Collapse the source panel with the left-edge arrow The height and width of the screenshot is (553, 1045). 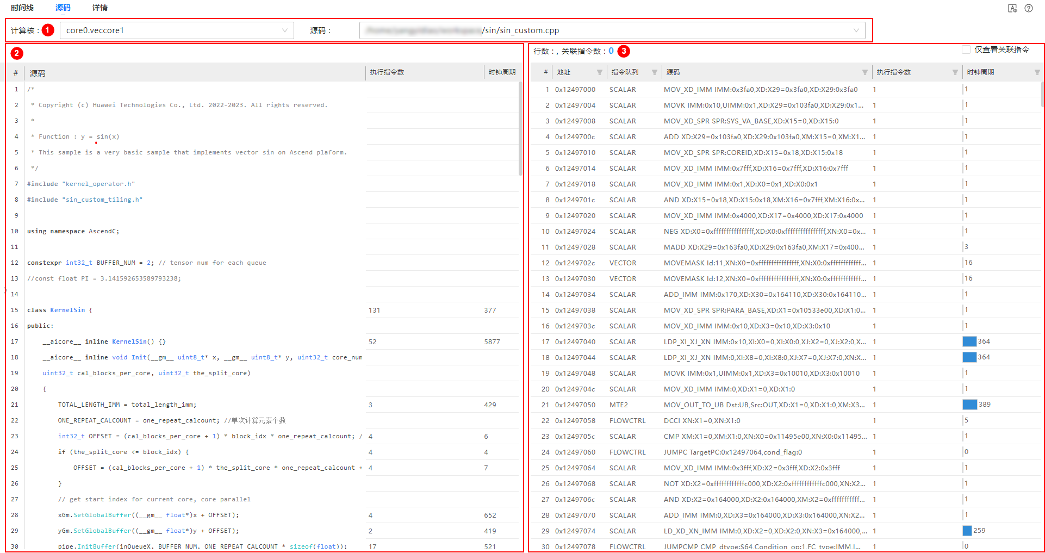click(x=5, y=290)
